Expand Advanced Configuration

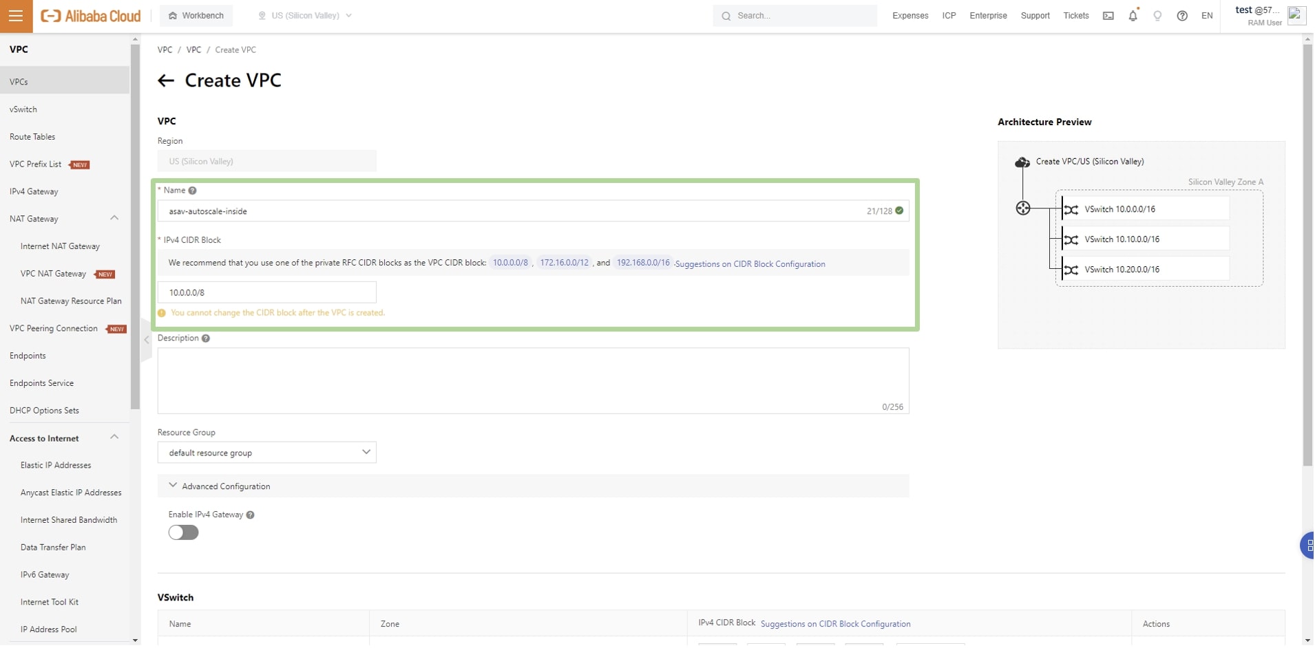point(226,486)
